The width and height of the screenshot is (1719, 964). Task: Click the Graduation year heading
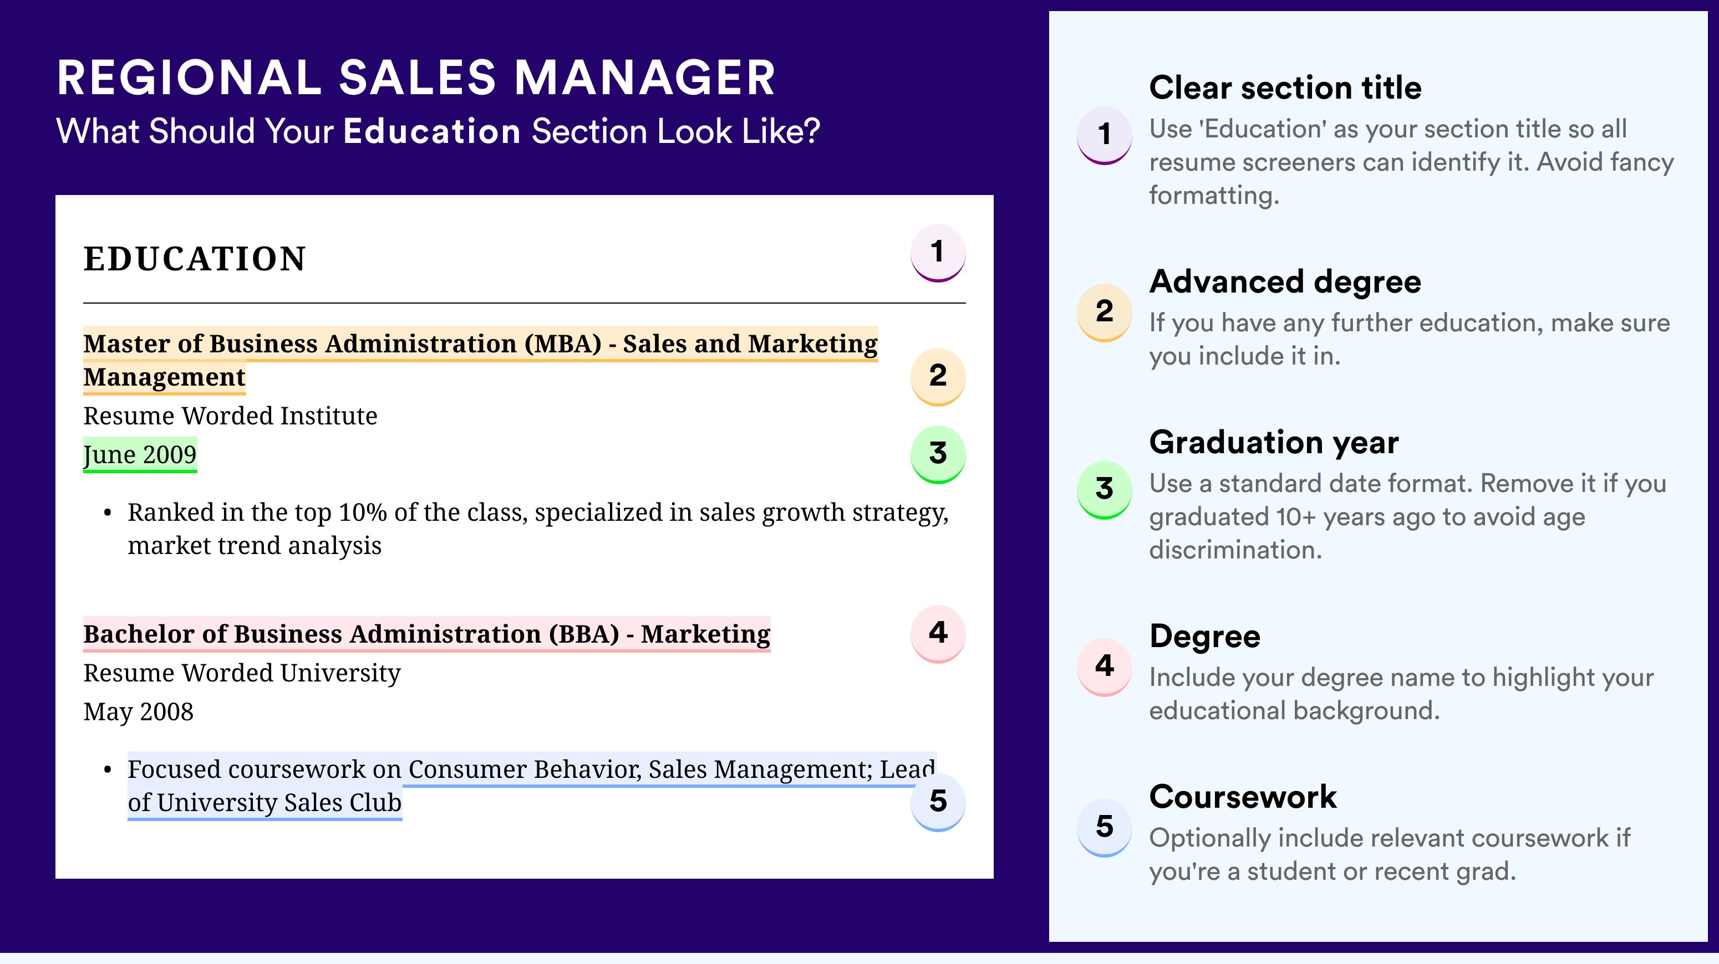(x=1274, y=443)
